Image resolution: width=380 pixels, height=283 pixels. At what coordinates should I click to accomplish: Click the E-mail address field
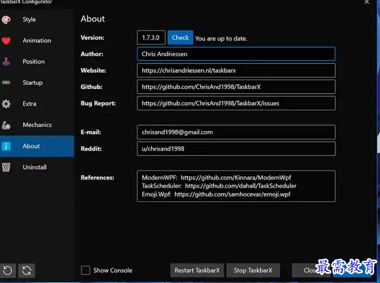236,132
